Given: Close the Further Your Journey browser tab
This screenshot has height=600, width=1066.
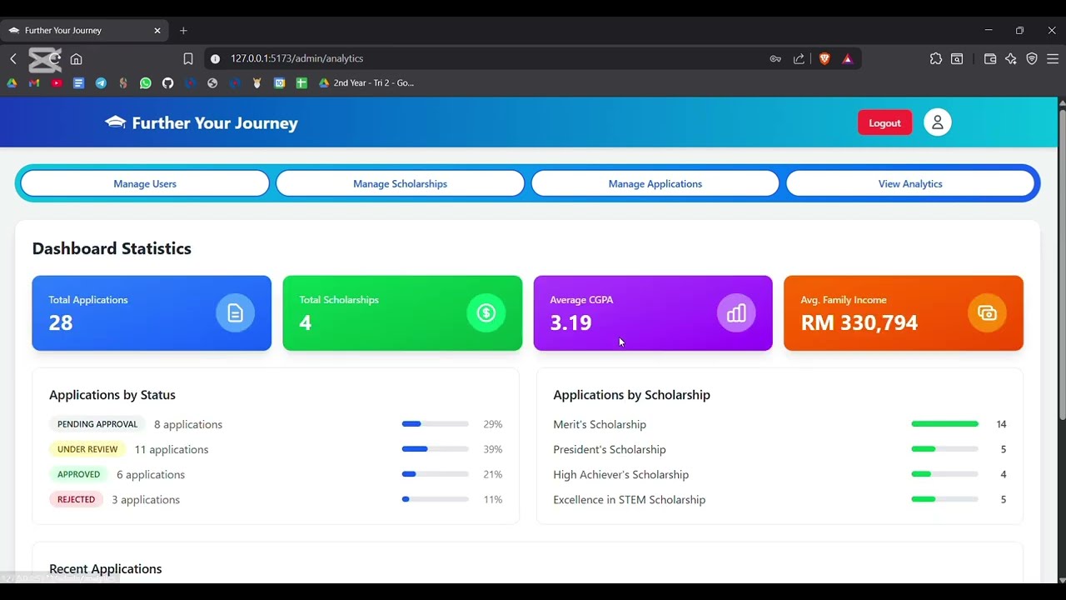Looking at the screenshot, I should tap(157, 30).
